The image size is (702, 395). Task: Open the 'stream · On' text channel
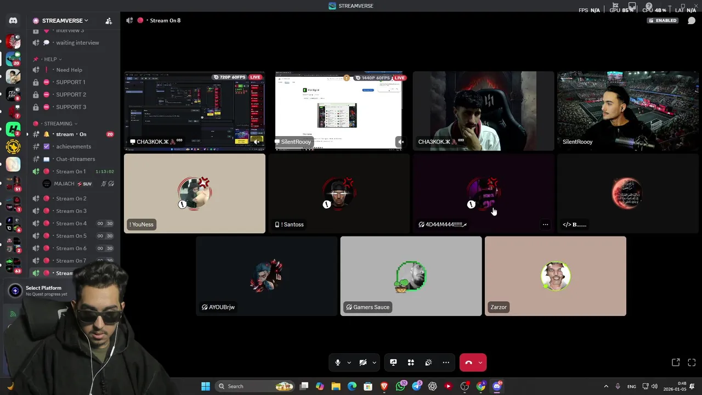pos(73,134)
